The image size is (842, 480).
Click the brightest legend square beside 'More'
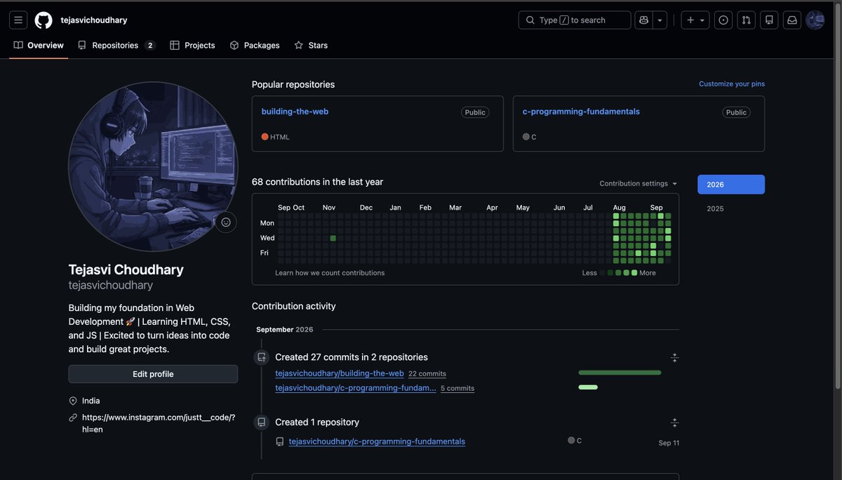(634, 273)
